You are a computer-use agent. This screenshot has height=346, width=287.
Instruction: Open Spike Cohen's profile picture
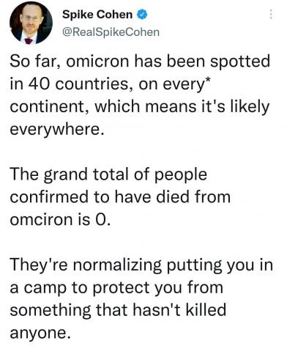coord(31,23)
